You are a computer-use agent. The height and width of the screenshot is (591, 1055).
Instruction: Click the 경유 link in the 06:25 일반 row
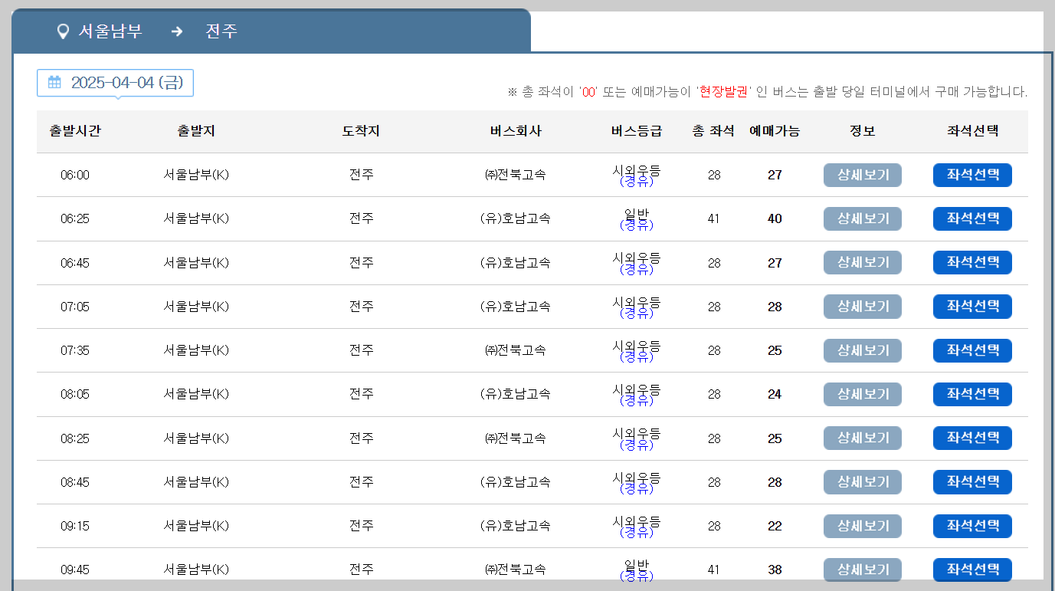pyautogui.click(x=637, y=227)
